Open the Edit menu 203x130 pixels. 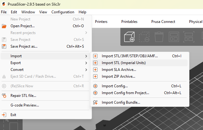coord(14,12)
